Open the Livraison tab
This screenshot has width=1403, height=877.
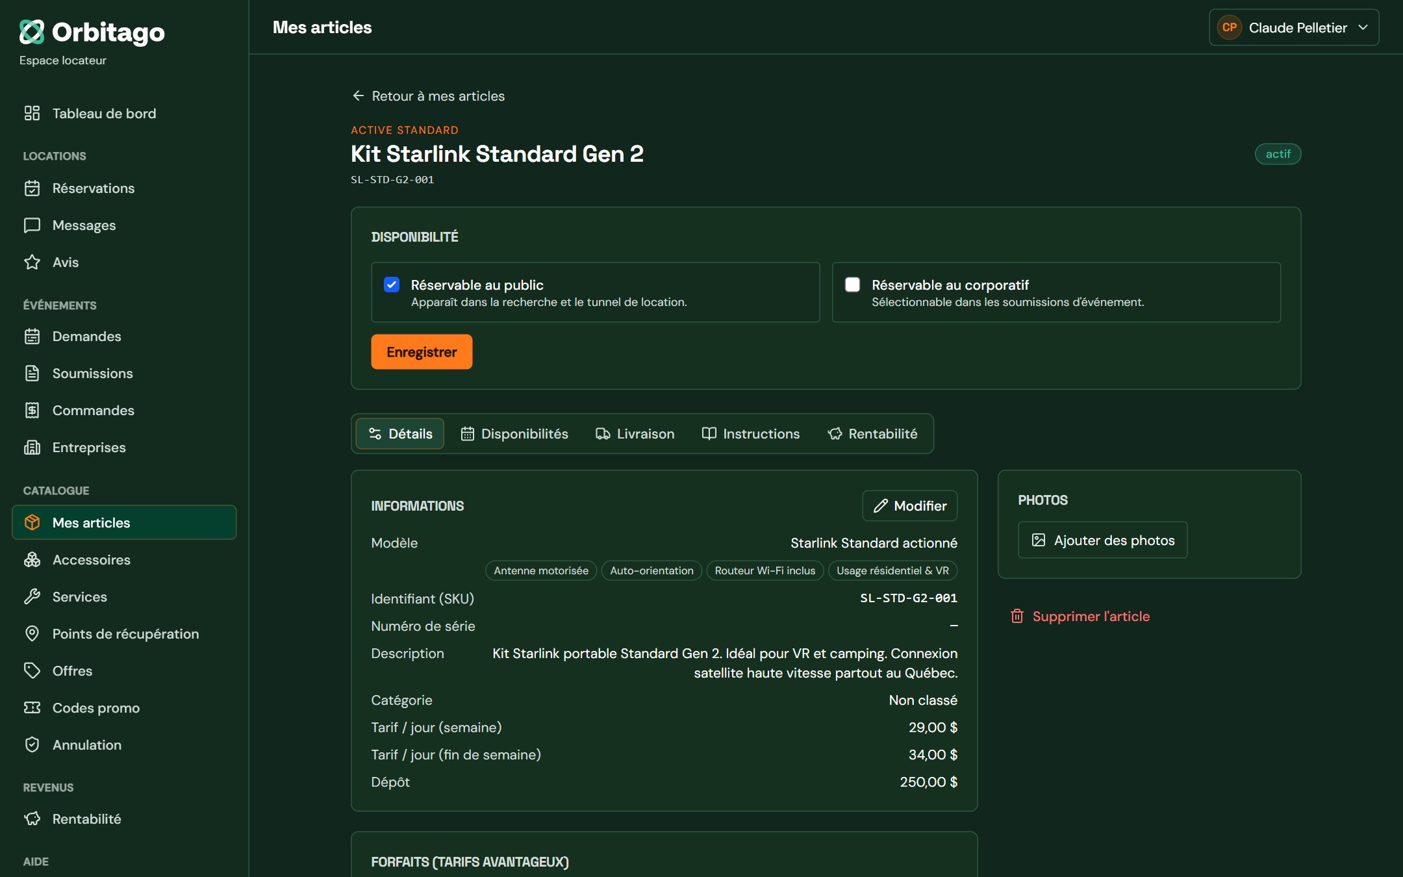click(x=635, y=434)
